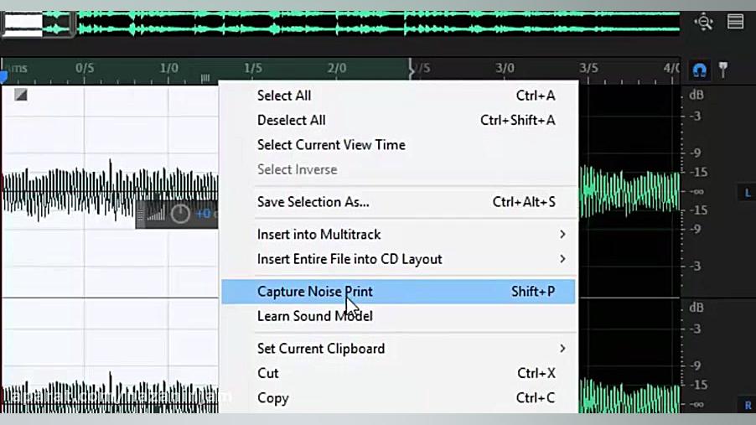
Task: Toggle the left channel L button
Action: (748, 193)
